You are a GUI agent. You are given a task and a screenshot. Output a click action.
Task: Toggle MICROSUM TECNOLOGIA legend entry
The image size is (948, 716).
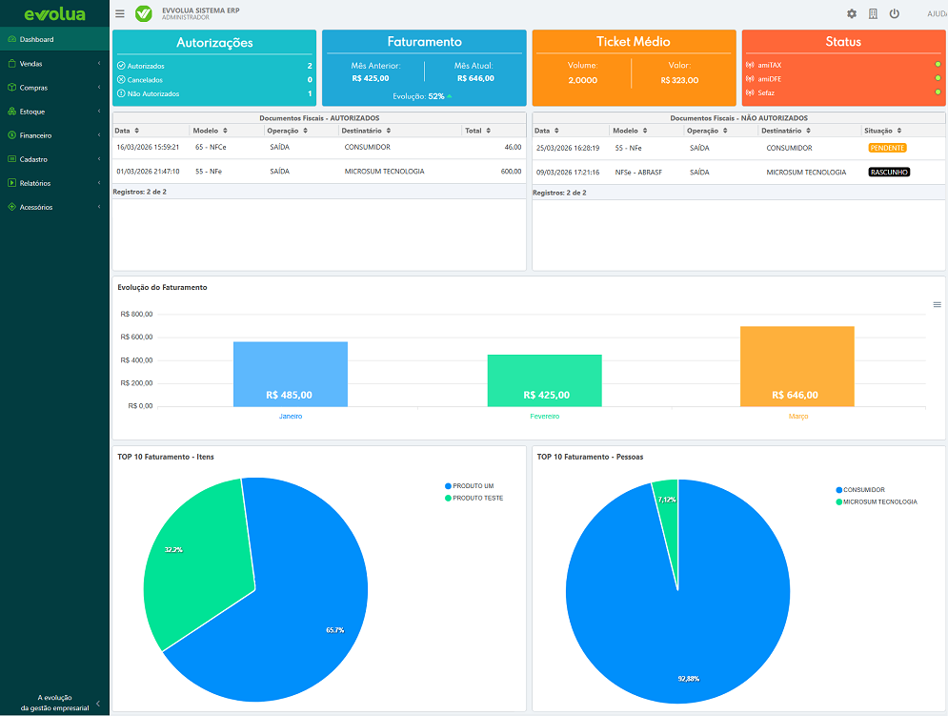click(x=880, y=501)
